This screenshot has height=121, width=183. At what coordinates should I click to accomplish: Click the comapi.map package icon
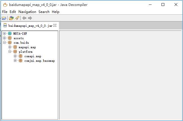pyautogui.click(x=21, y=56)
